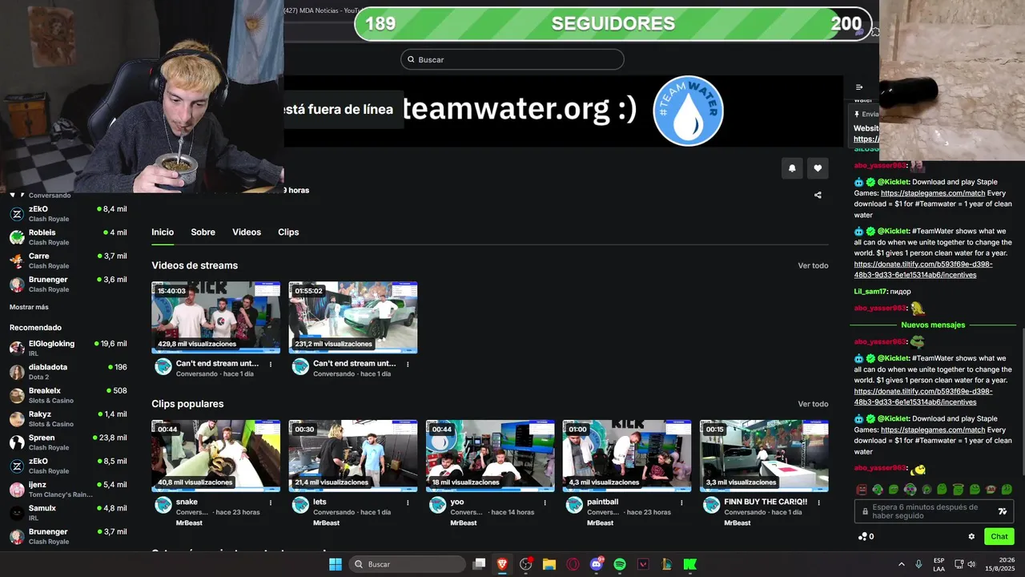
Task: Open Spotify from taskbar
Action: [x=619, y=564]
